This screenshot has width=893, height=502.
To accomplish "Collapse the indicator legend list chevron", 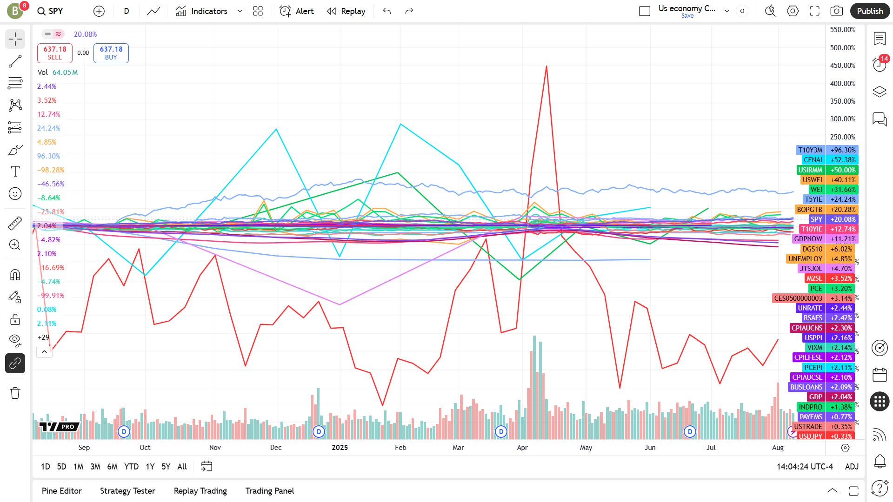I will [x=44, y=352].
